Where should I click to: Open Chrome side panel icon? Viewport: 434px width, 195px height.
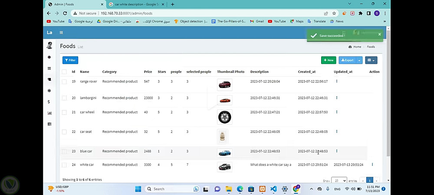pyautogui.click(x=368, y=13)
